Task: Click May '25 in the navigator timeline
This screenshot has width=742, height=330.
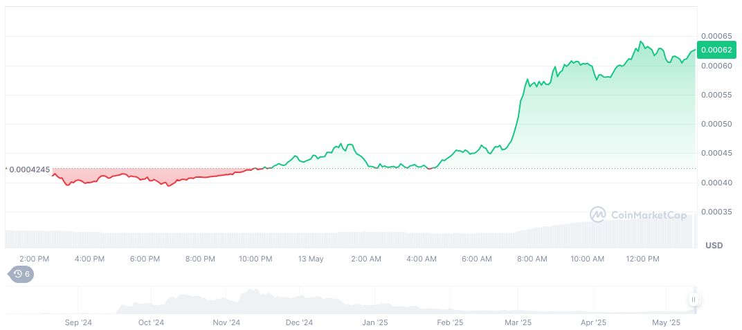Action: (x=667, y=322)
